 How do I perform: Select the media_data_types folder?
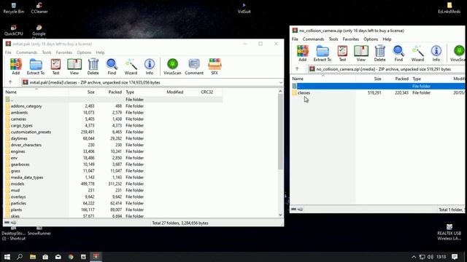27,178
